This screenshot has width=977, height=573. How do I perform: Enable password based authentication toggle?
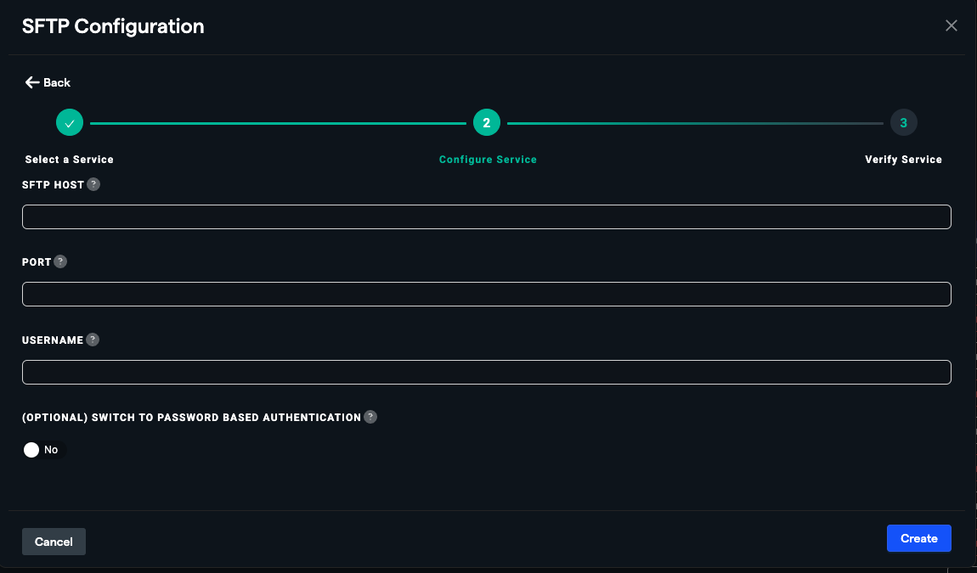click(42, 450)
